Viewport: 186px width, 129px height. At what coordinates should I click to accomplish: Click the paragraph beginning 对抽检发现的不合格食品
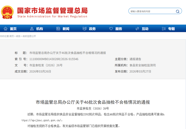74,126
